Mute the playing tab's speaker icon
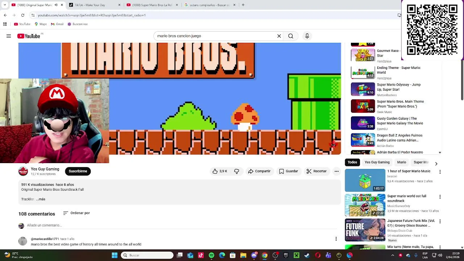This screenshot has height=261, width=464. (56, 5)
